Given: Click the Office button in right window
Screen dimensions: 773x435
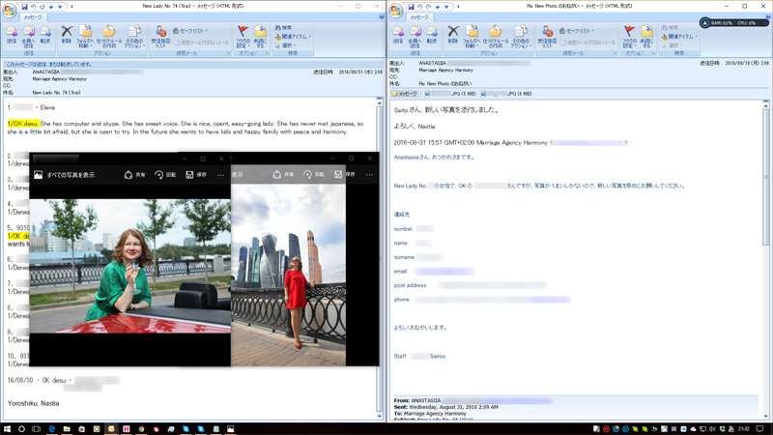Looking at the screenshot, I should click(395, 10).
